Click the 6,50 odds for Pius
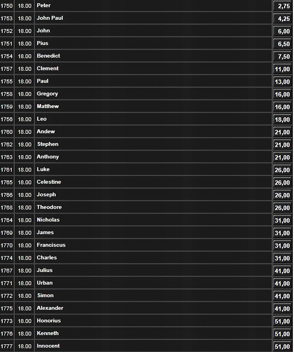Viewport: 294px width, 352px height. 282,43
